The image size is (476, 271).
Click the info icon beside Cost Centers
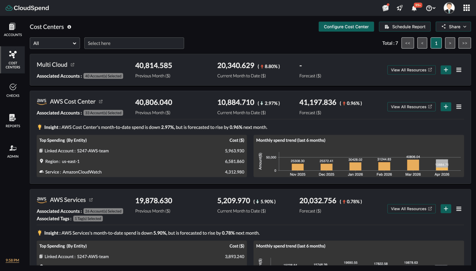[x=69, y=27]
